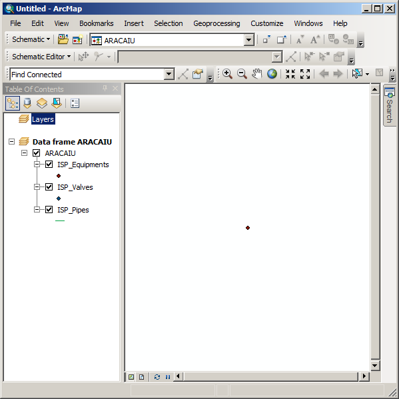Open the ARACAIU diagram dropdown arrow
This screenshot has height=399, width=399.
point(248,40)
